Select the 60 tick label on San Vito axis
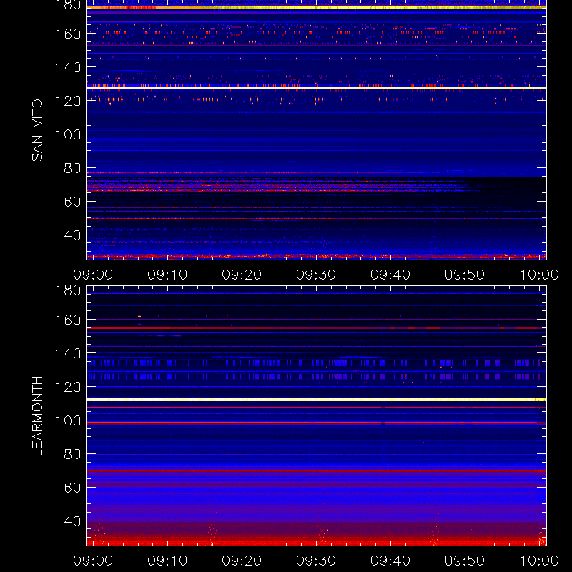Viewport: 572px width, 572px height. [x=72, y=202]
